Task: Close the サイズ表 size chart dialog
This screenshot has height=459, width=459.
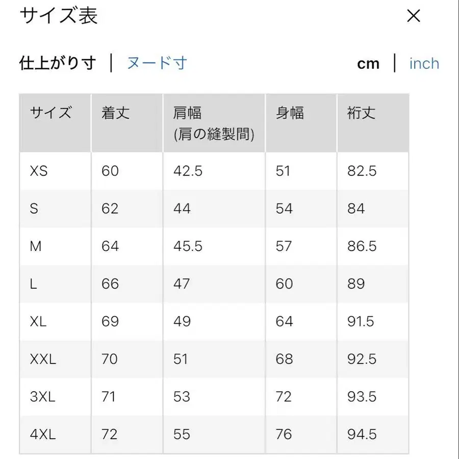Action: point(414,16)
